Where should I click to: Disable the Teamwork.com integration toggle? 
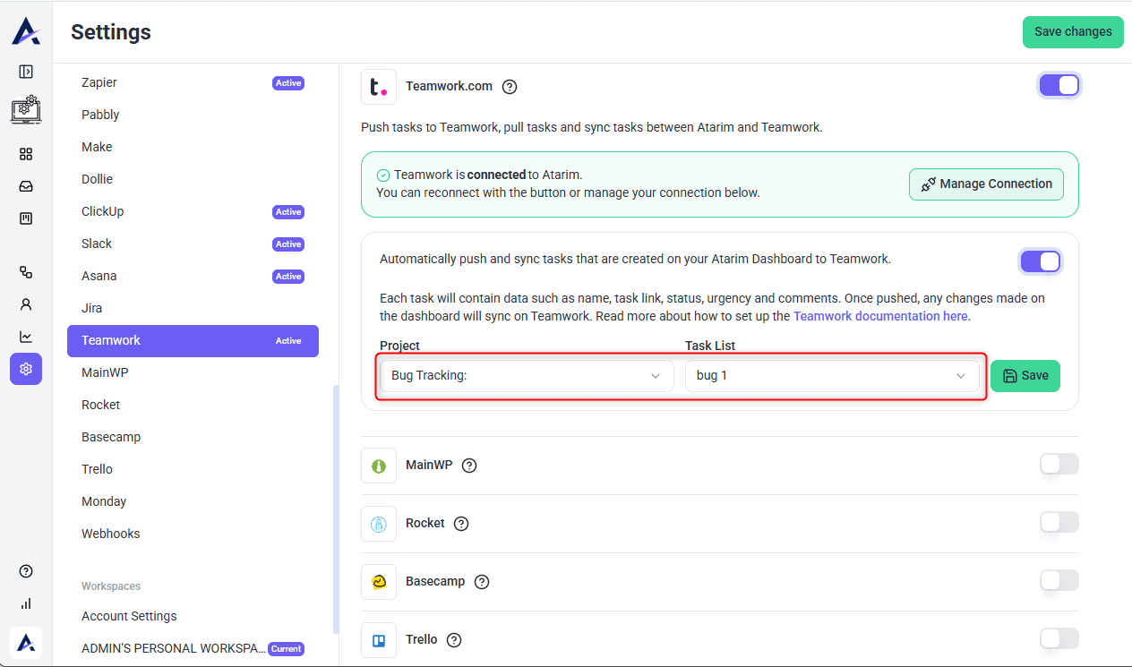tap(1059, 85)
